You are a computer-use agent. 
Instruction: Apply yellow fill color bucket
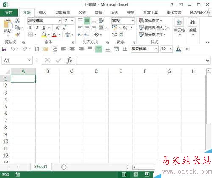pyautogui.click(x=44, y=35)
